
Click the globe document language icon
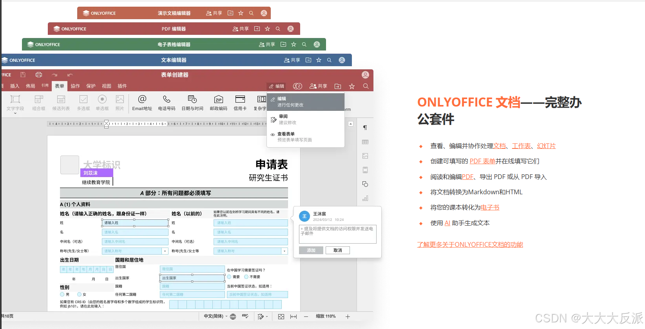(x=233, y=316)
